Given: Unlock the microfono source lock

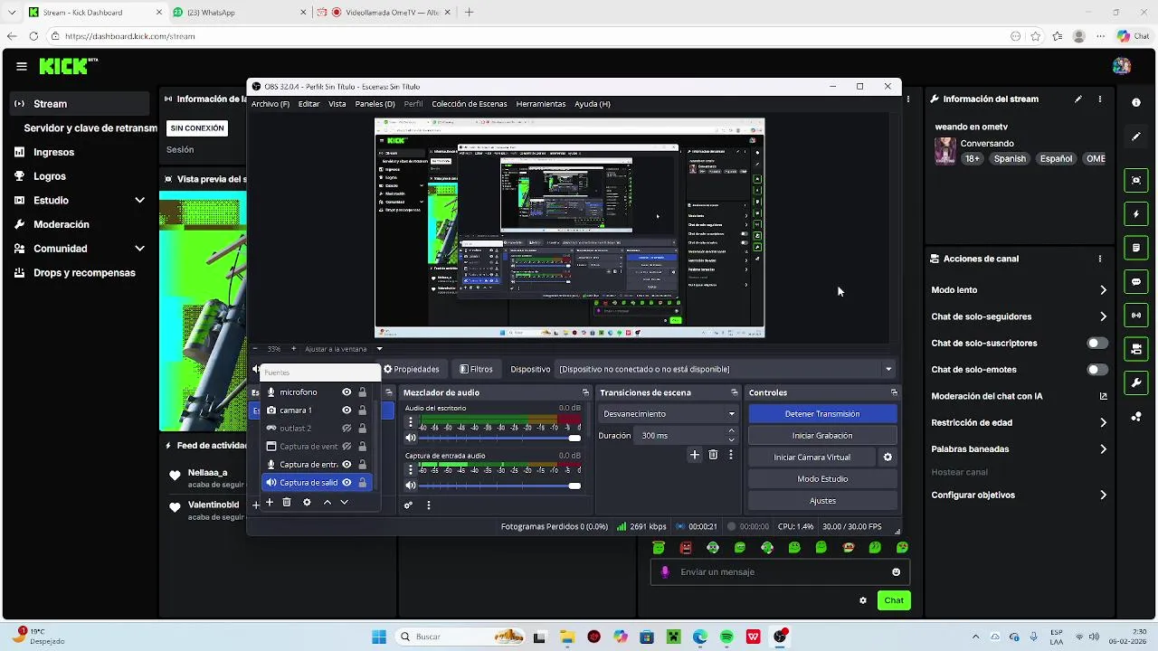Looking at the screenshot, I should (363, 392).
